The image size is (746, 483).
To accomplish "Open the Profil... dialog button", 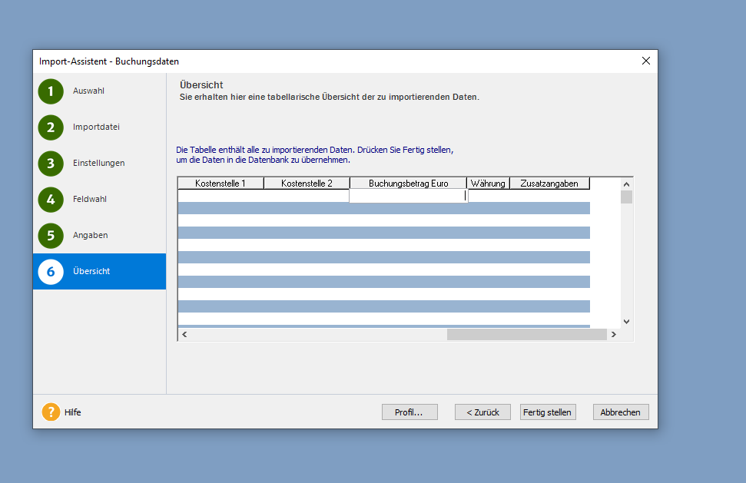I will (x=409, y=412).
